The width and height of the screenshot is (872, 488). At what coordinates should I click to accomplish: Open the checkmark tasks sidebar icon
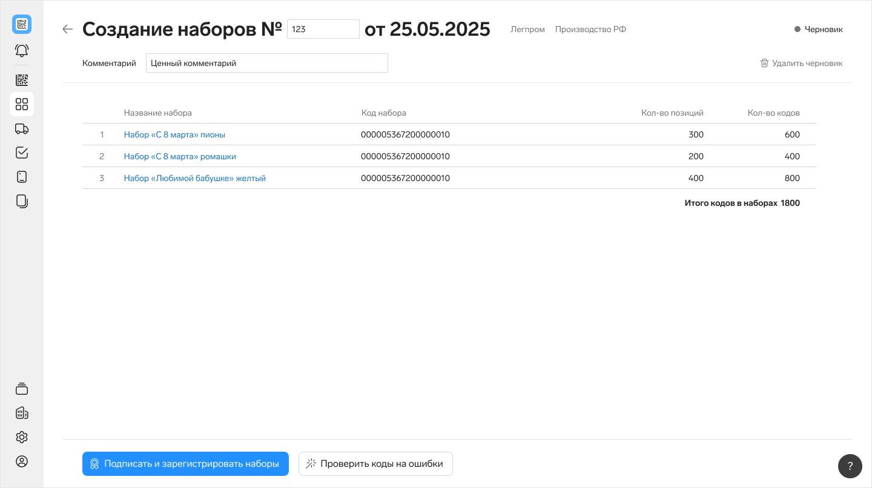(x=22, y=153)
